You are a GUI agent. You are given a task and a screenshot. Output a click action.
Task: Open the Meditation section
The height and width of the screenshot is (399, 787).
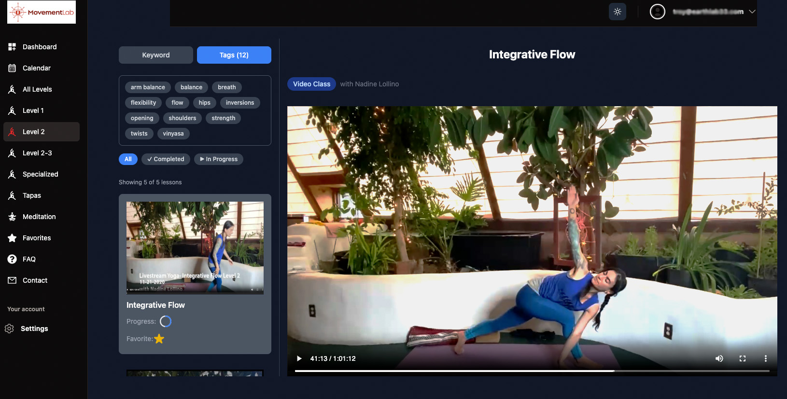[x=39, y=217]
